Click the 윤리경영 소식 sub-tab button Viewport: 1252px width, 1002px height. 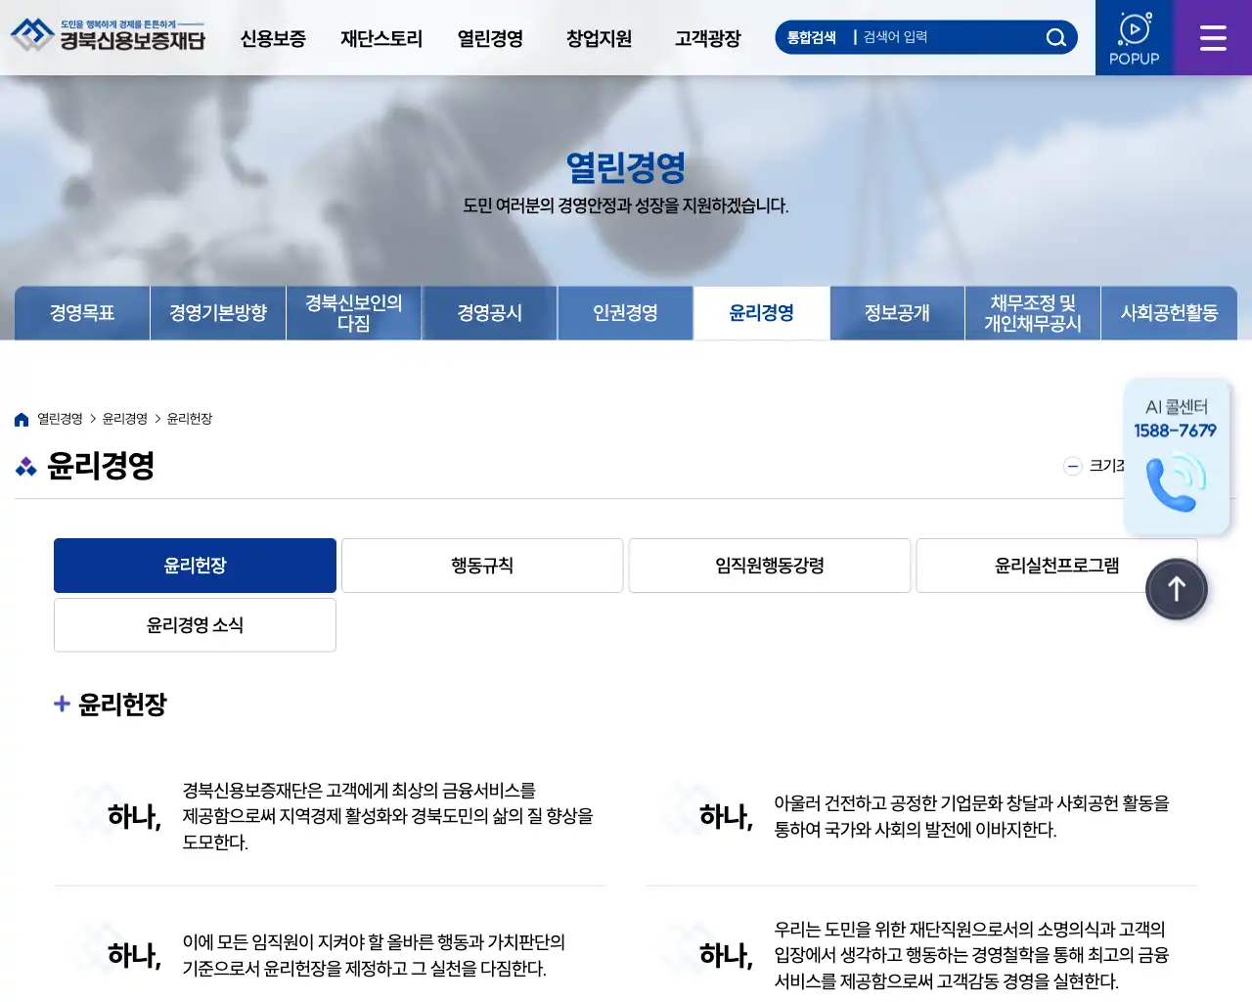pyautogui.click(x=195, y=625)
